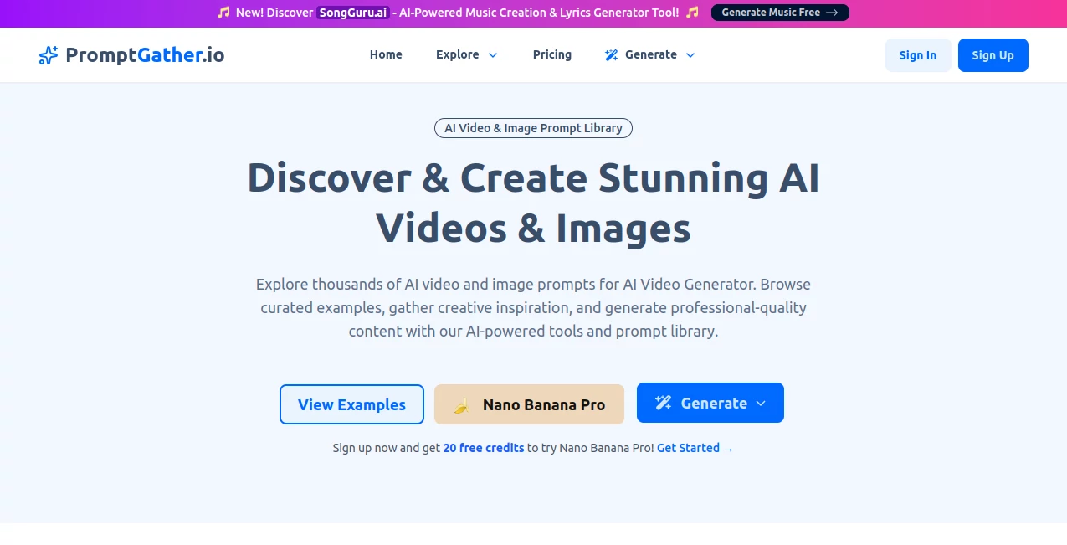Click the wand icon on the blue Generate button
Screen dimensions: 1067x545
(x=664, y=403)
